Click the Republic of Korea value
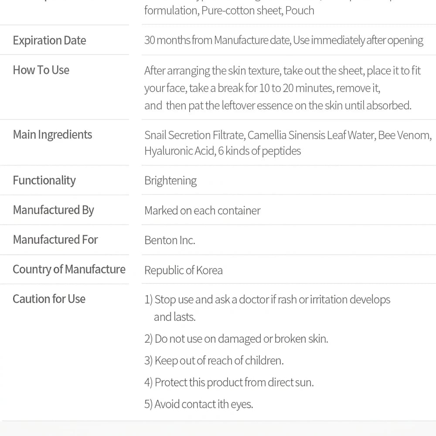Viewport: 436px width, 436px height. pos(184,270)
